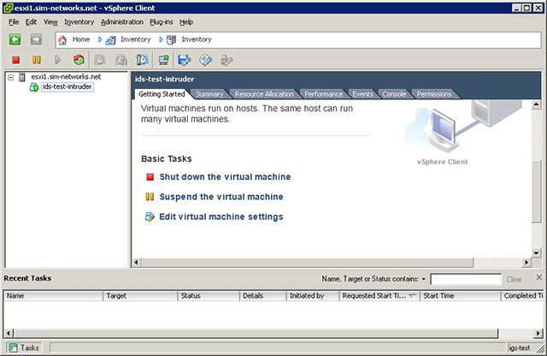Launch virtual machine console toolbar icon

click(x=163, y=60)
